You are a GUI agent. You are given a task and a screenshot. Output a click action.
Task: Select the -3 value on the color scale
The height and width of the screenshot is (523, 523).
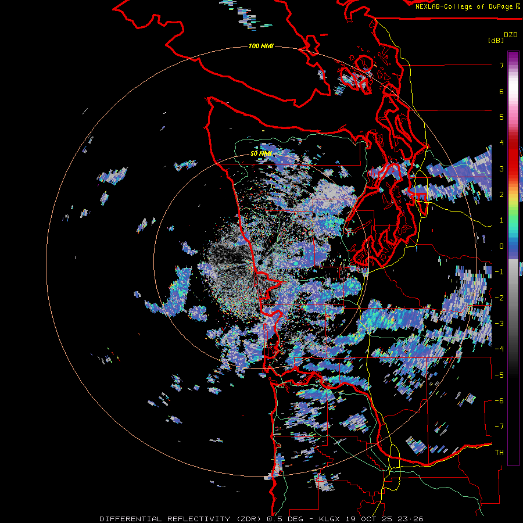[x=499, y=324]
